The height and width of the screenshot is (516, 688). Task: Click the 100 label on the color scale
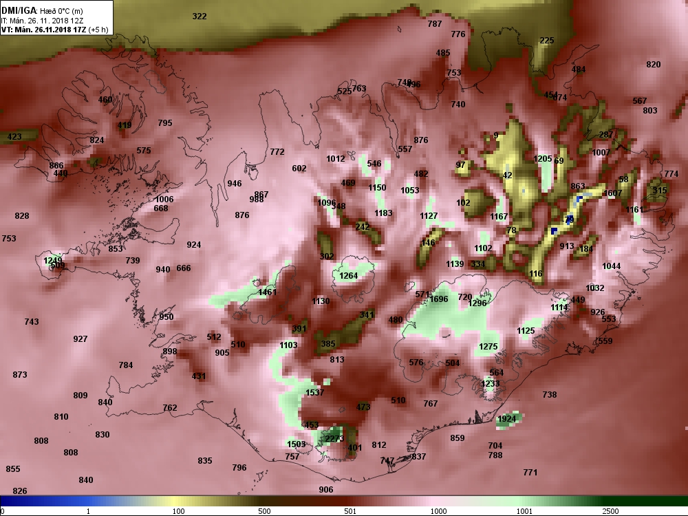(179, 511)
